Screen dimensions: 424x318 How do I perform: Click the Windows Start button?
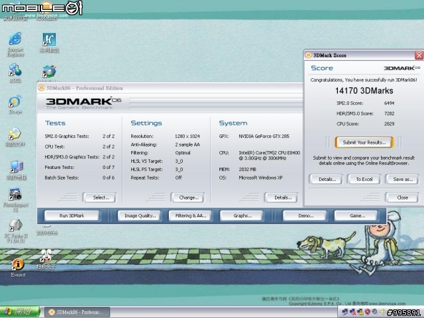17,311
